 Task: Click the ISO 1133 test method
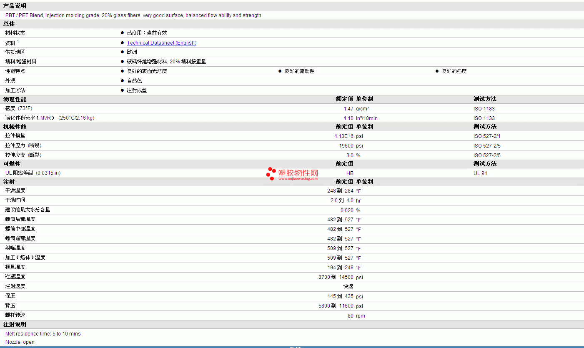[x=484, y=118]
